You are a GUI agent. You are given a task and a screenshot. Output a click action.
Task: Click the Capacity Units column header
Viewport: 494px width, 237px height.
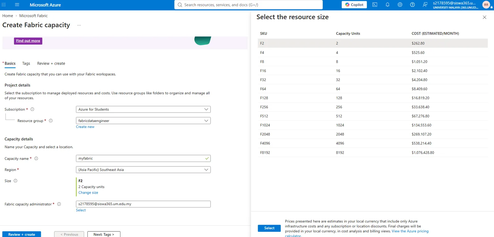(348, 34)
